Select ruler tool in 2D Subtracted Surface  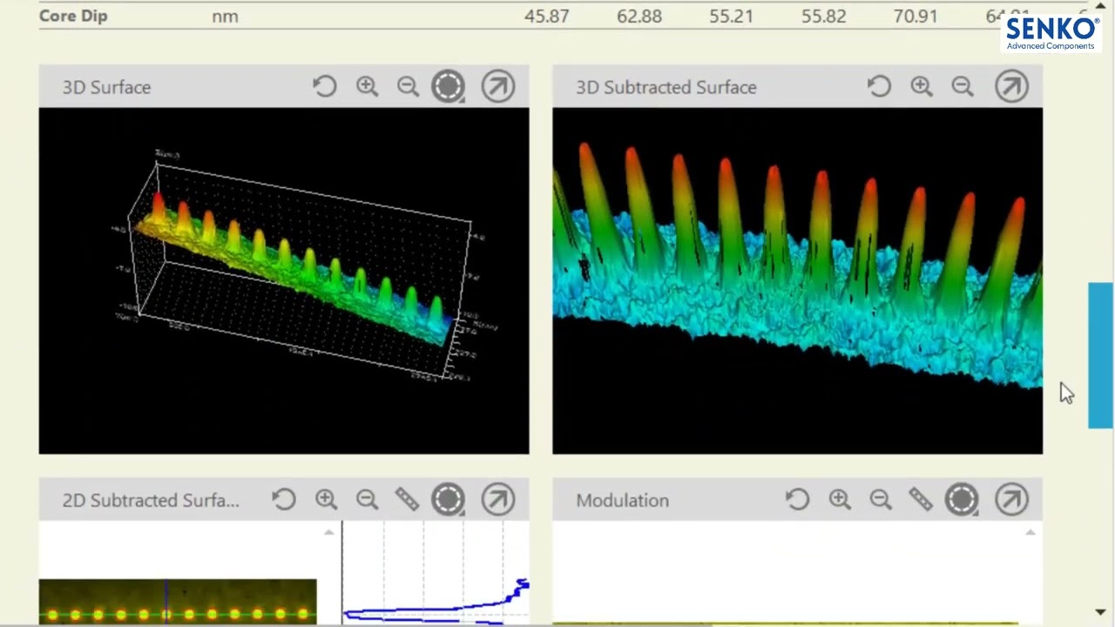click(407, 499)
